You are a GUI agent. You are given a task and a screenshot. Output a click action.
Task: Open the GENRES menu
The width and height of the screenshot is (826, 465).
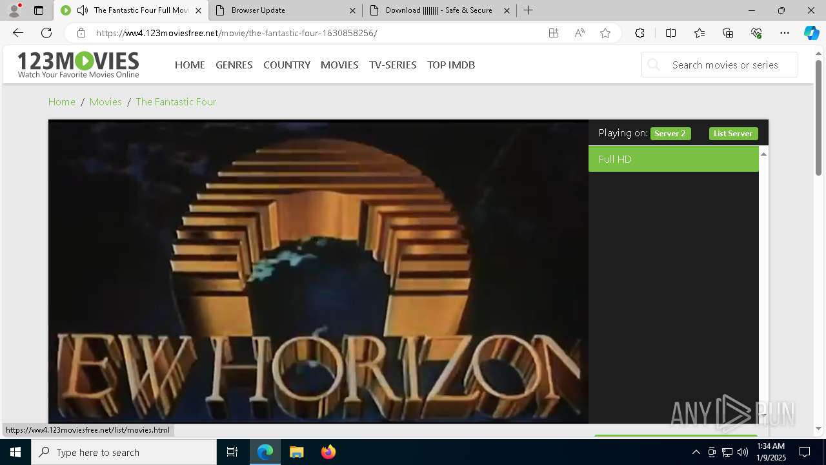(x=234, y=65)
